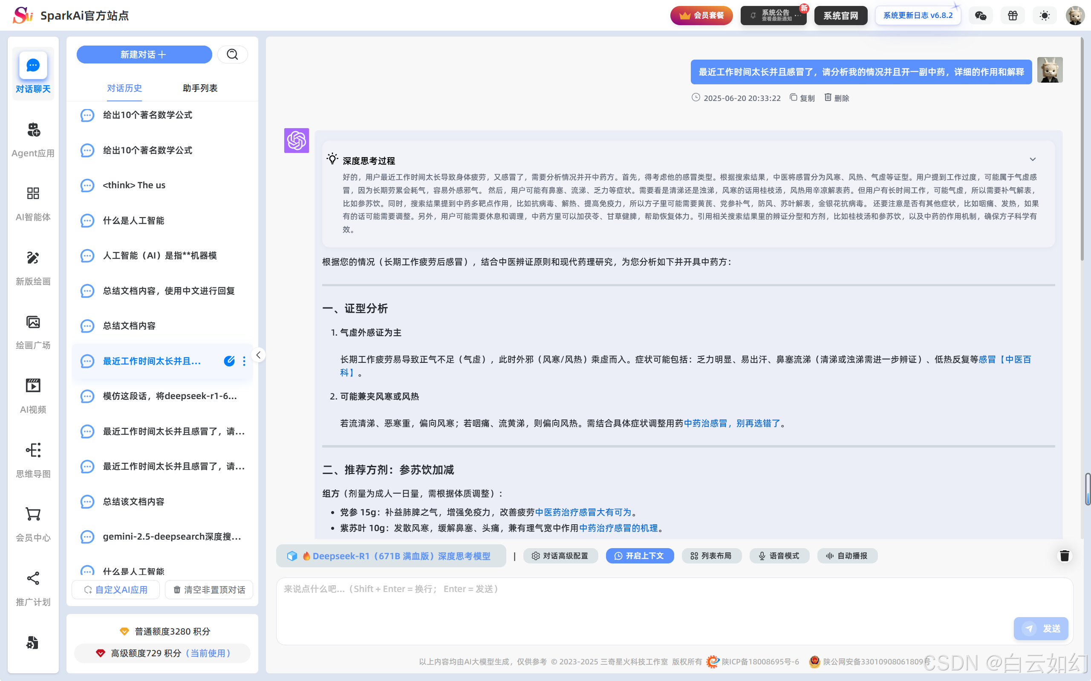Toggle the 开启上下文 context switch
The width and height of the screenshot is (1091, 681).
639,556
